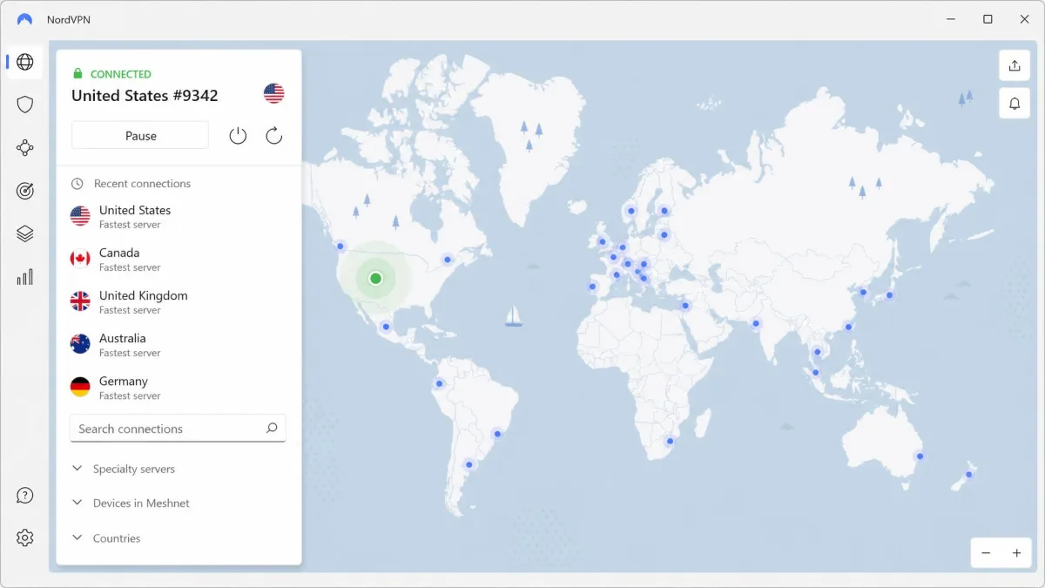Open Threat Protection shield section
Viewport: 1045px width, 588px height.
[25, 105]
